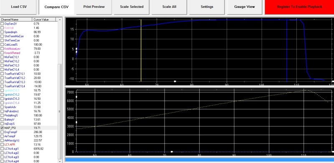Click the blue progress bar at bottom
The height and width of the screenshot is (163, 334).
(200, 160)
